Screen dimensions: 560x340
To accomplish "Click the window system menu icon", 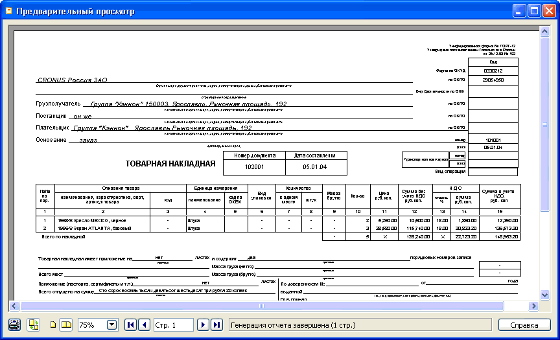I will pyautogui.click(x=8, y=11).
